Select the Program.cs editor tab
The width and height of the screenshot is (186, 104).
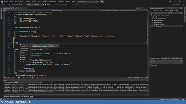coord(7,8)
